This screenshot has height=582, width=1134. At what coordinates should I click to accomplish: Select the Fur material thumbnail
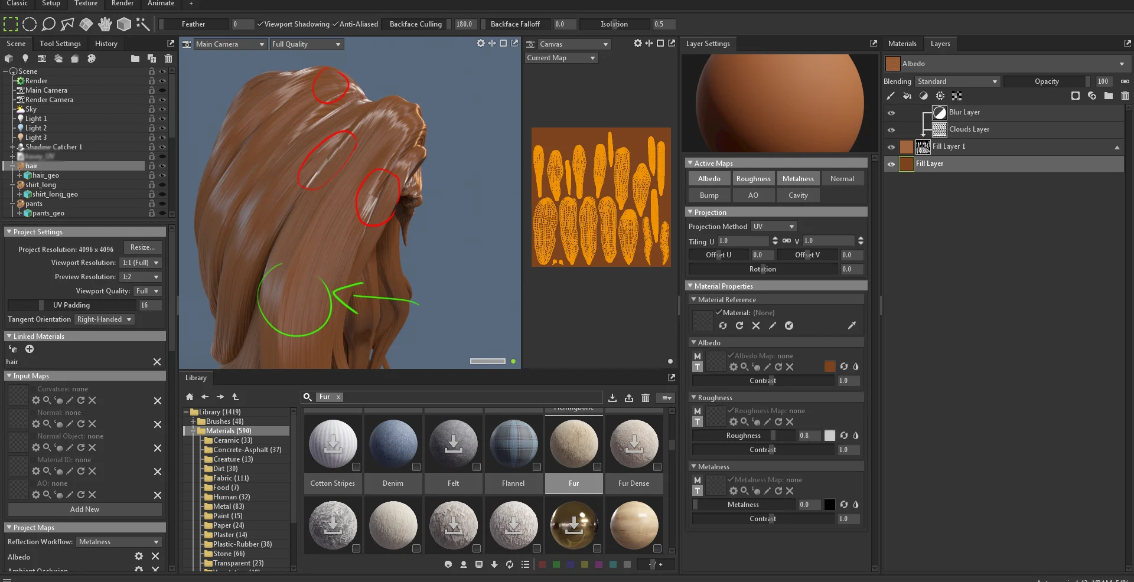tap(573, 444)
